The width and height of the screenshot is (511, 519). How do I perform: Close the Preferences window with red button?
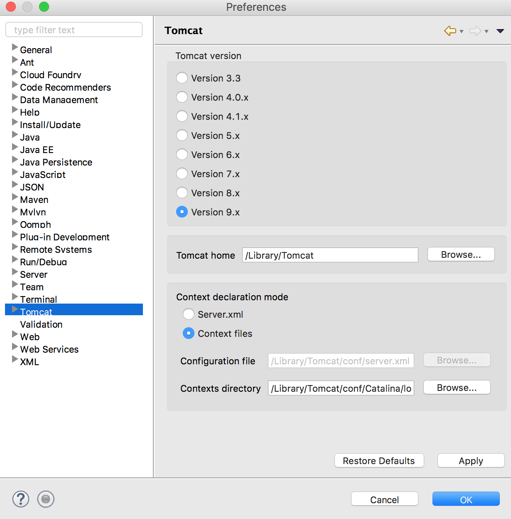pos(11,7)
